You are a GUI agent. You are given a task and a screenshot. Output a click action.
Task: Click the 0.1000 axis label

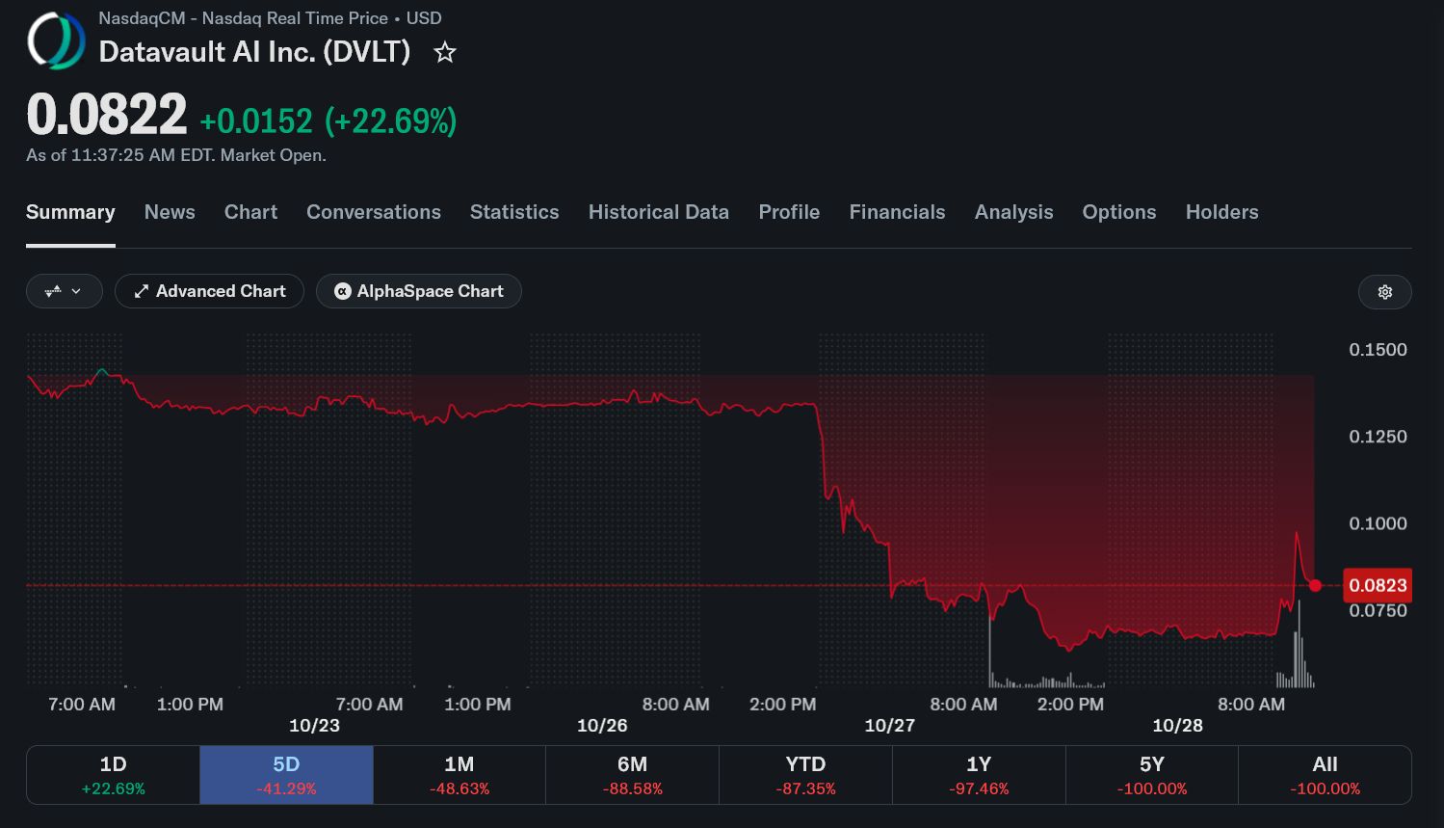pos(1378,523)
